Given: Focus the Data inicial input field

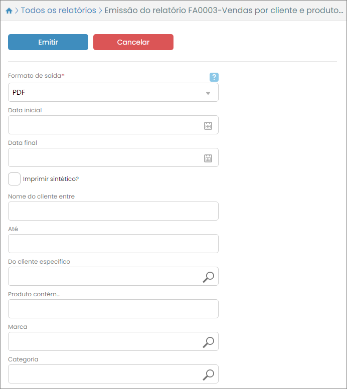Looking at the screenshot, I should click(103, 125).
